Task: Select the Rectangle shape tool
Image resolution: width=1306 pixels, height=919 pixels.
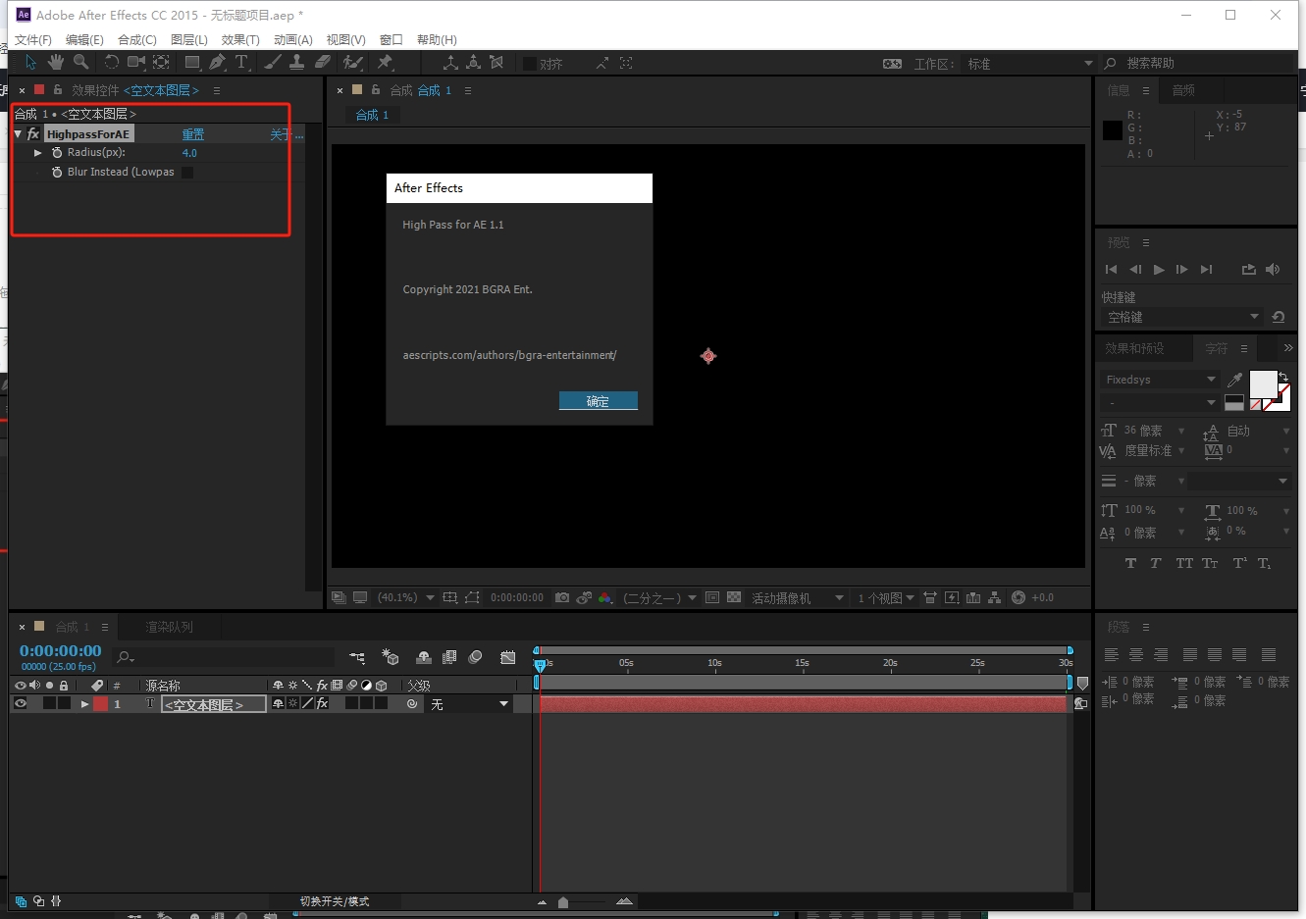Action: coord(192,63)
